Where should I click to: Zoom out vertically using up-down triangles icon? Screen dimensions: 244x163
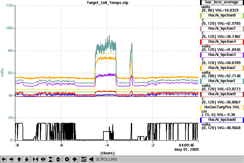tap(58, 159)
